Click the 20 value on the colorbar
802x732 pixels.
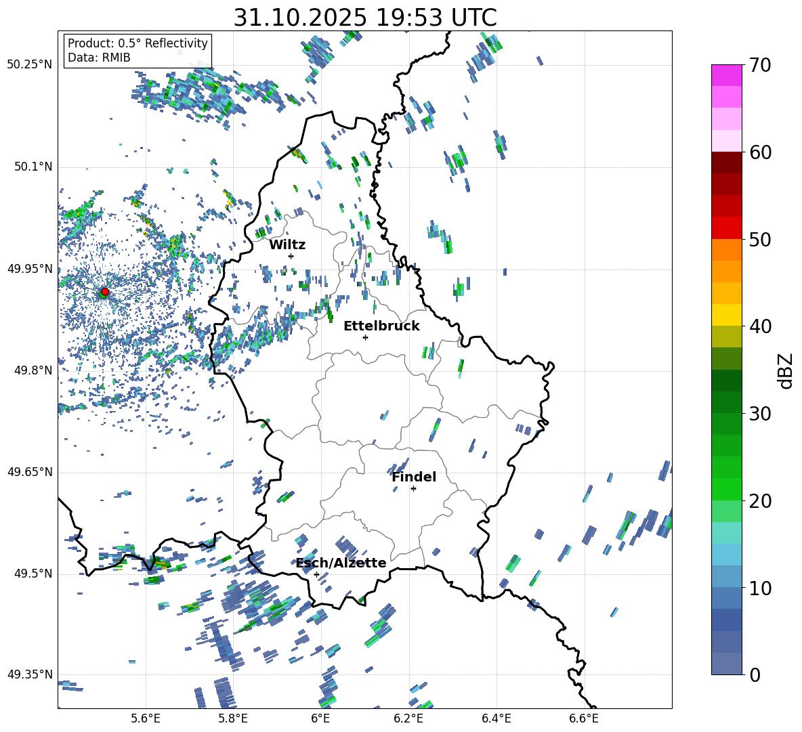[x=760, y=501]
